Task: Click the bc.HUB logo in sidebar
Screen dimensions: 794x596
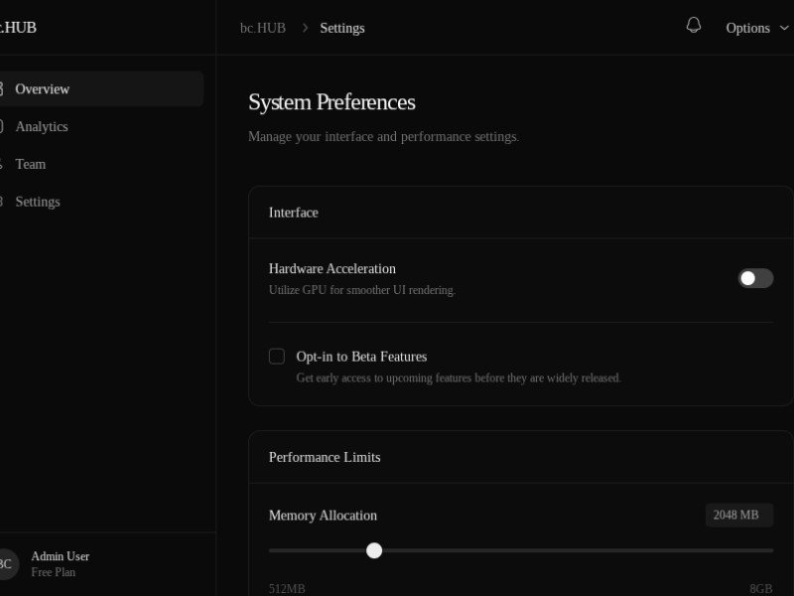Action: pos(18,27)
